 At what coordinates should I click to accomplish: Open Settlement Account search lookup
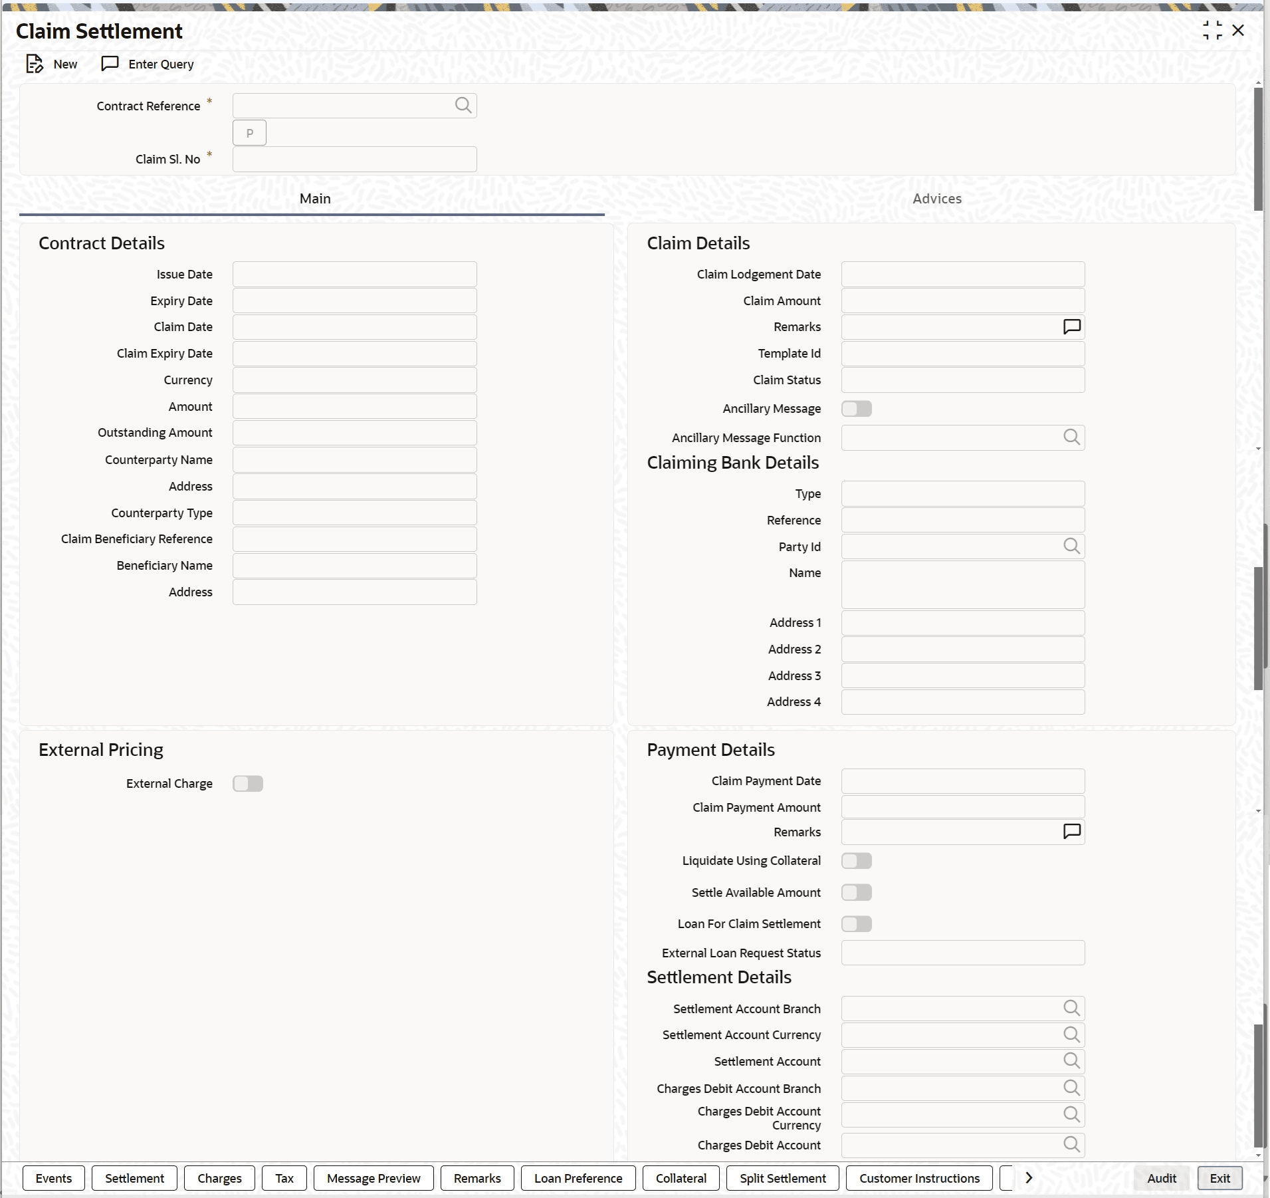coord(1071,1060)
